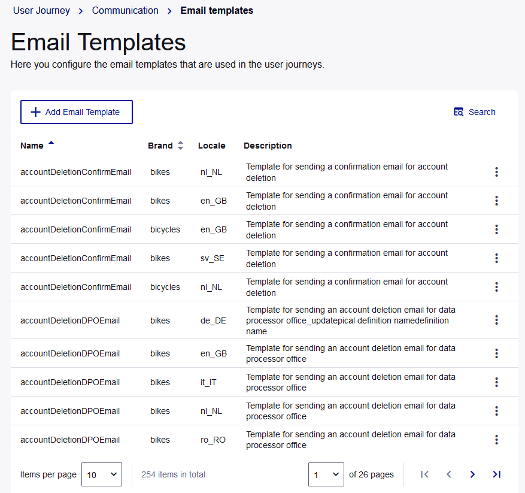525x493 pixels.
Task: Jump to the first page
Action: (x=424, y=474)
